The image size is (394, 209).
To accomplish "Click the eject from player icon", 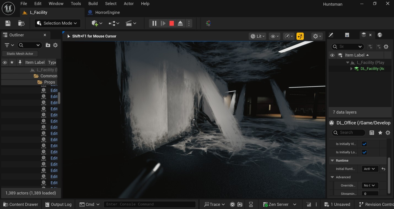I will (x=180, y=23).
